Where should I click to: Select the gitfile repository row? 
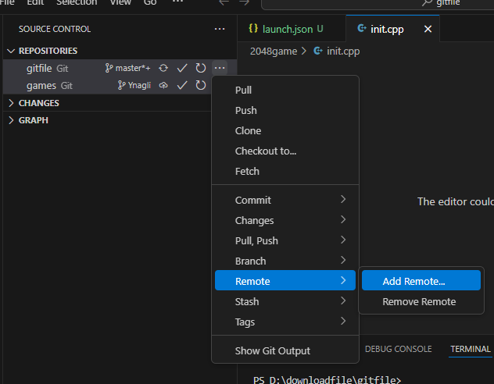pyautogui.click(x=120, y=68)
